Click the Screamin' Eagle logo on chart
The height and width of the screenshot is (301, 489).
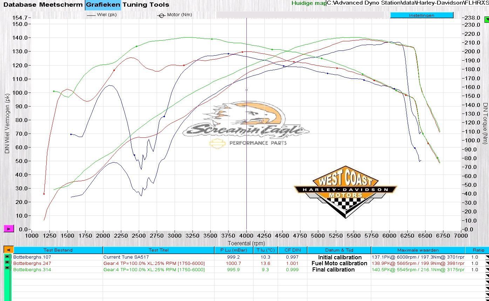pyautogui.click(x=247, y=124)
